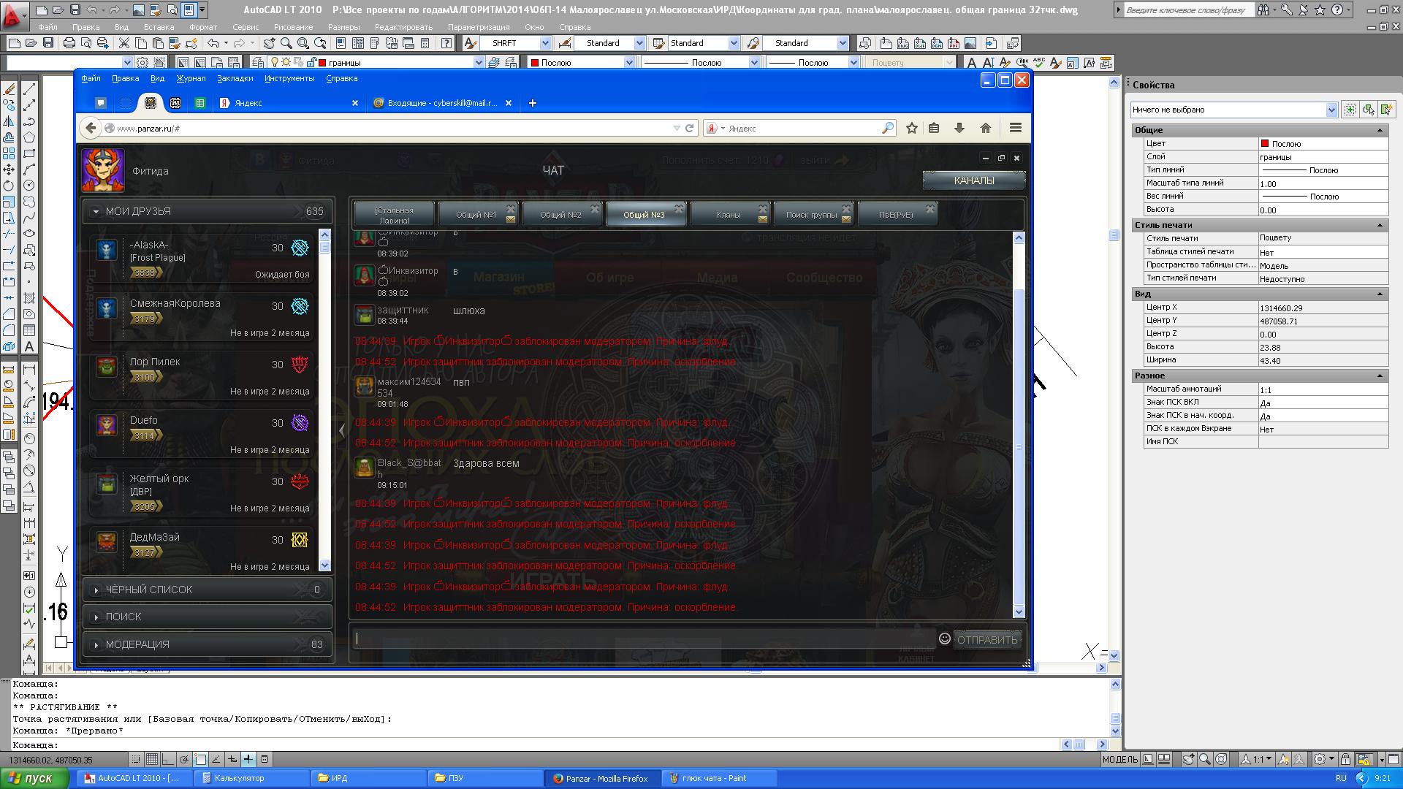Open the Закладки menu in Firefox
Viewport: 1403px width, 789px height.
235,78
